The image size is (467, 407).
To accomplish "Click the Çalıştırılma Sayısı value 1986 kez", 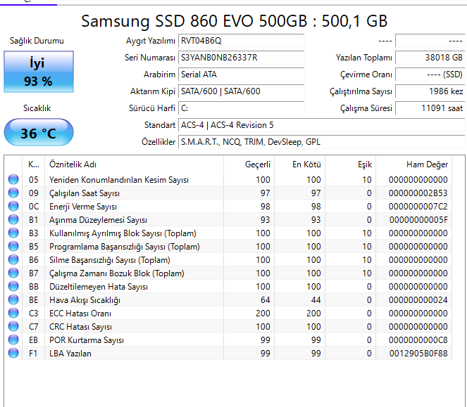I will tap(430, 91).
